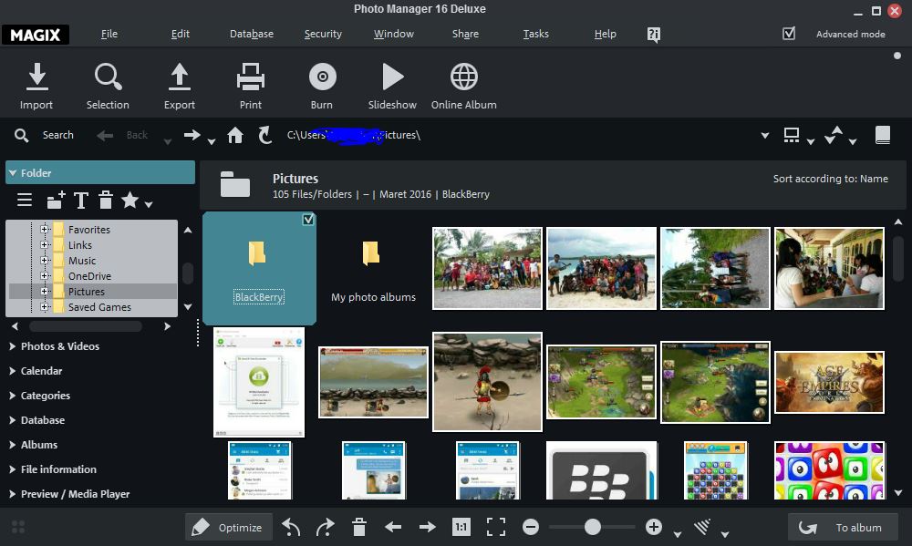Click the folder panel trash icon

pos(105,200)
